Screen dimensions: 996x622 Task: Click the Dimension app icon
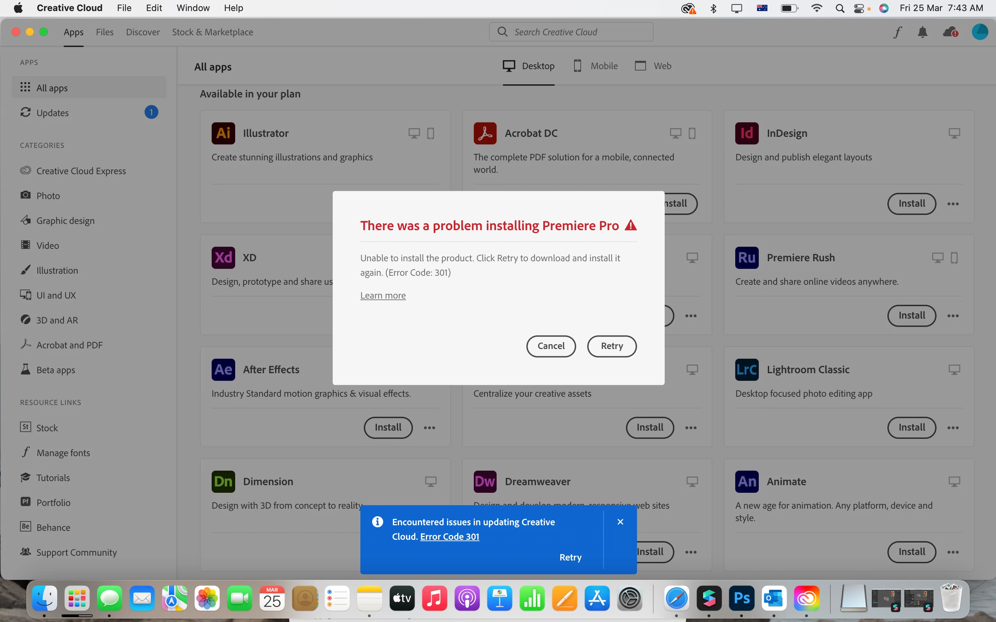coord(223,481)
